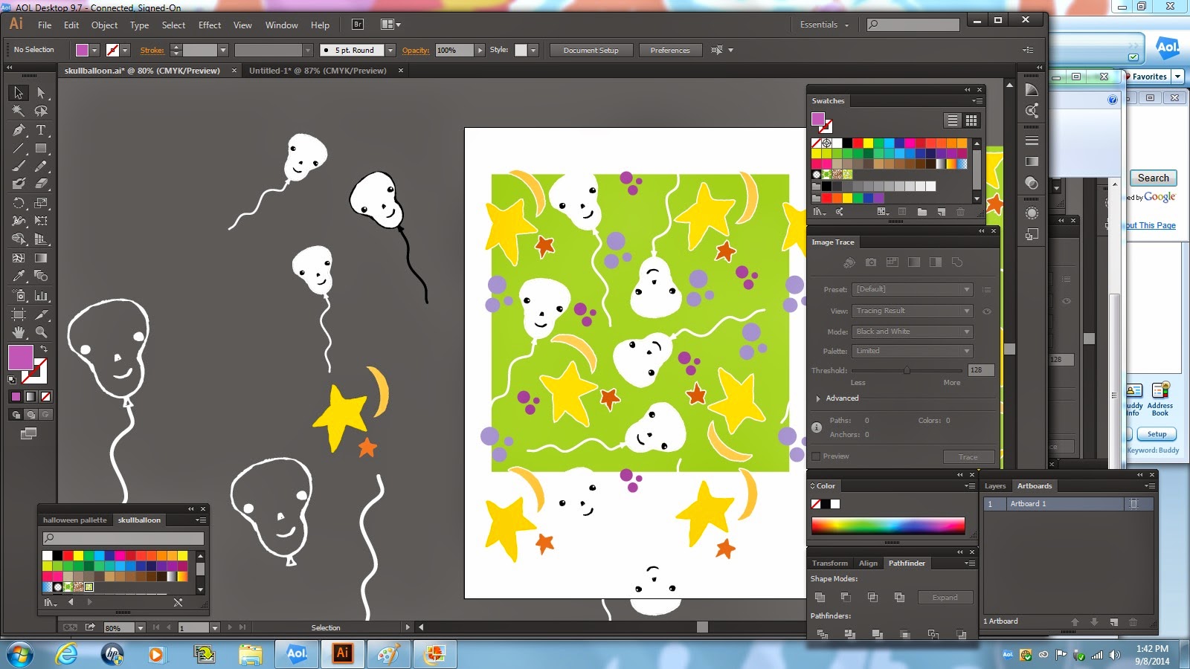Select the Scale tool
This screenshot has width=1190, height=669.
pos(41,202)
